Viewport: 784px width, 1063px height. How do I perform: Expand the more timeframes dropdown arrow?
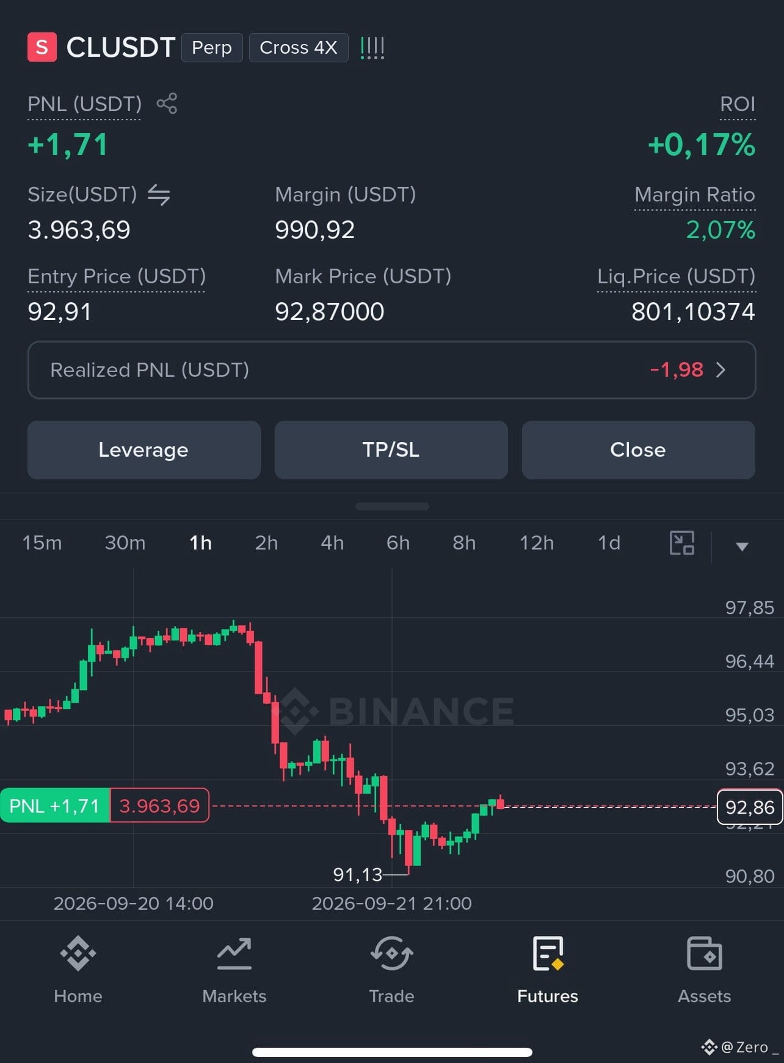(742, 546)
